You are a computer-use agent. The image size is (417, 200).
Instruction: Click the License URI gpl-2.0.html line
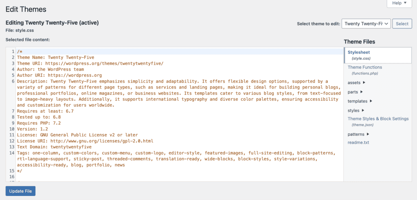(x=85, y=141)
